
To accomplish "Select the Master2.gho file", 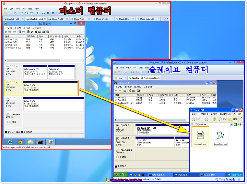I will pyautogui.click(x=200, y=137).
